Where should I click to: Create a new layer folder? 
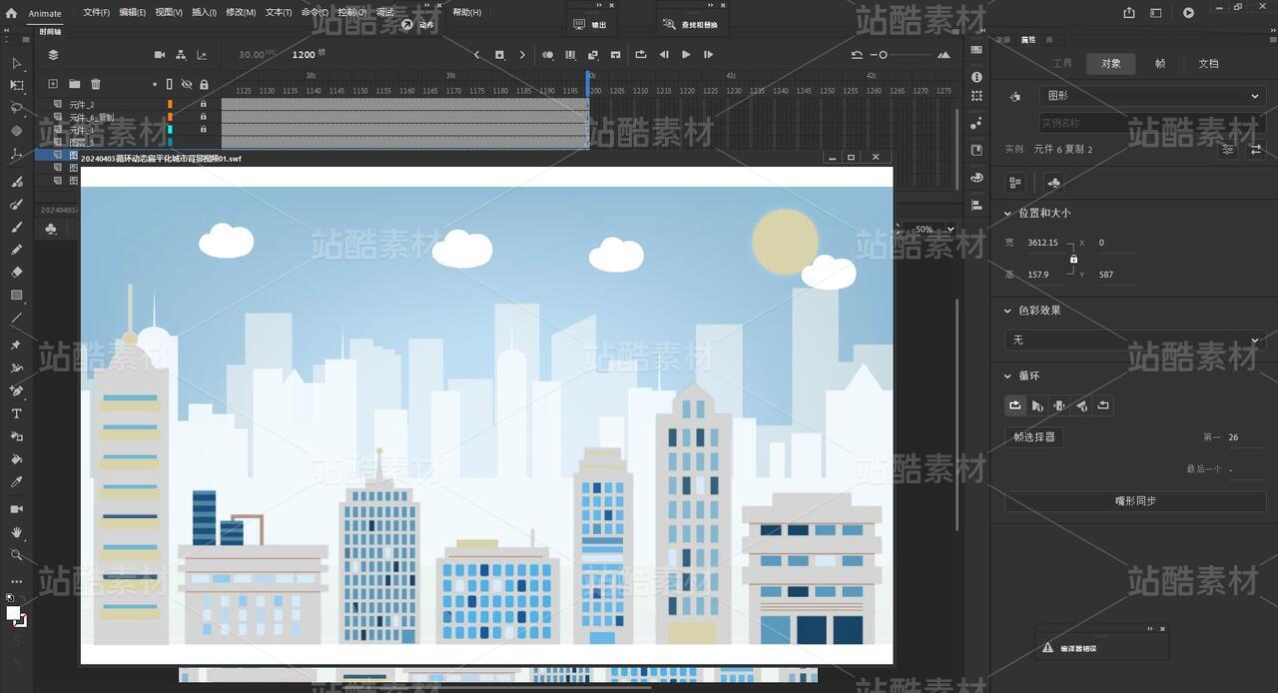pyautogui.click(x=74, y=84)
